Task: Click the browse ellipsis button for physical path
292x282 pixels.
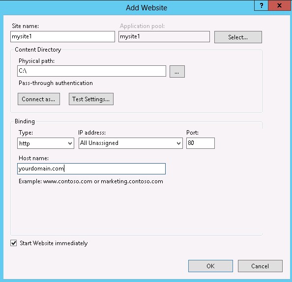Action: pyautogui.click(x=177, y=71)
